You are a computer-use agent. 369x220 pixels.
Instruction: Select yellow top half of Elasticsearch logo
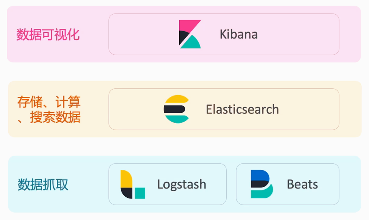(177, 99)
